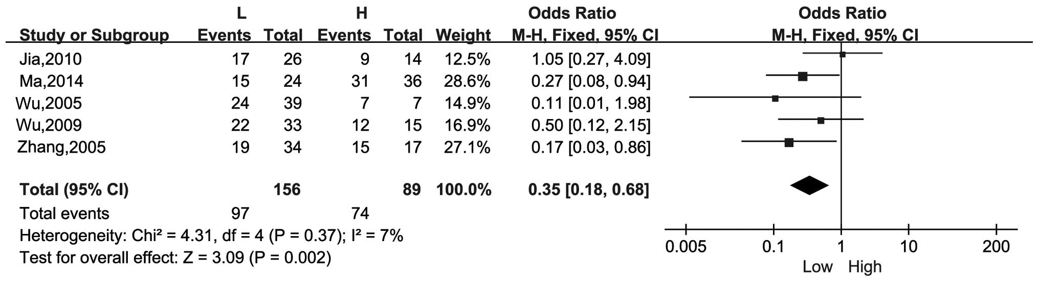Click the square marker for Ma,2014
This screenshot has height=282, width=1039.
click(x=802, y=77)
